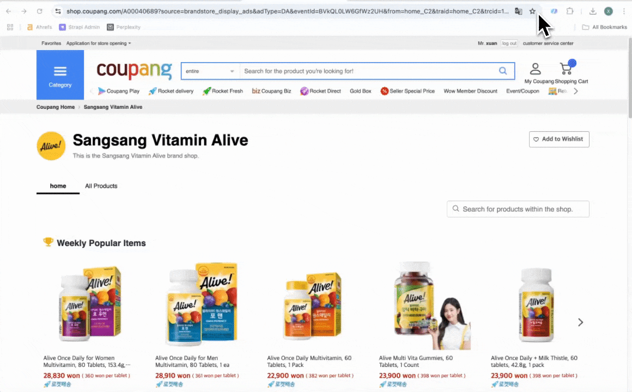The height and width of the screenshot is (392, 632).
Task: Open the browser downloads icon
Action: pos(593,11)
